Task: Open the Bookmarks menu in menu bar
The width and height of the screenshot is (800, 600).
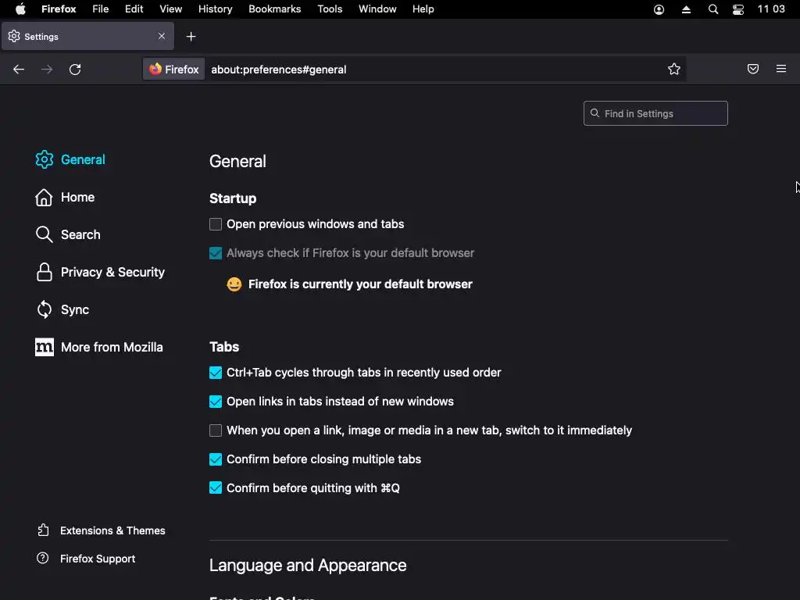Action: pyautogui.click(x=274, y=9)
